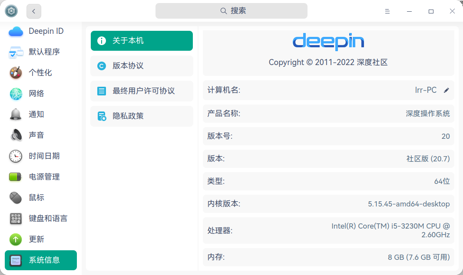The image size is (463, 275).
Task: Click the deepin logo image
Action: point(328,42)
